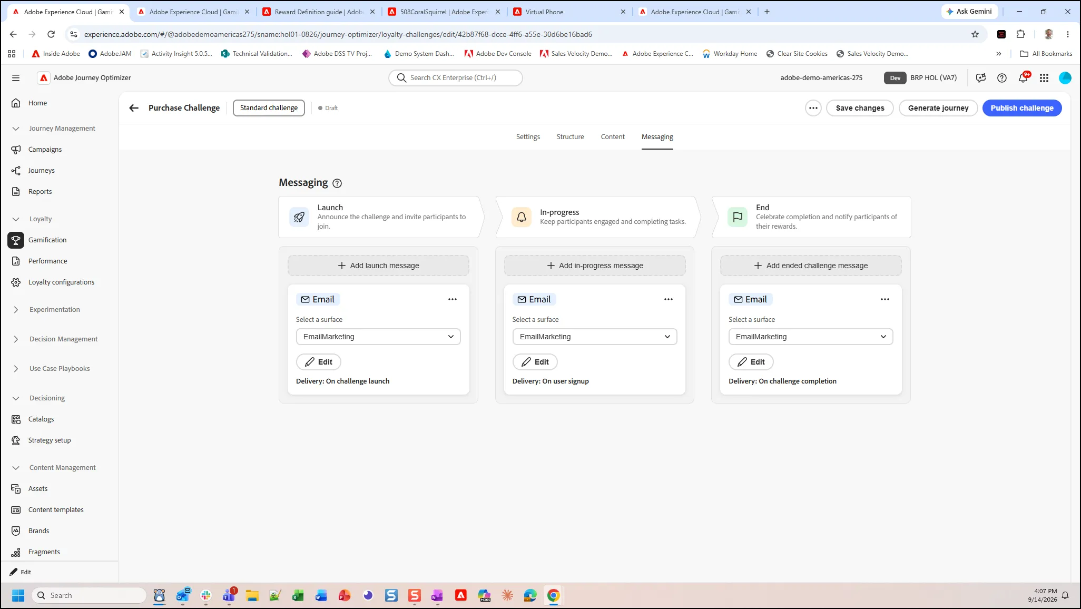
Task: Open options menu for In-progress Email card
Action: click(669, 299)
